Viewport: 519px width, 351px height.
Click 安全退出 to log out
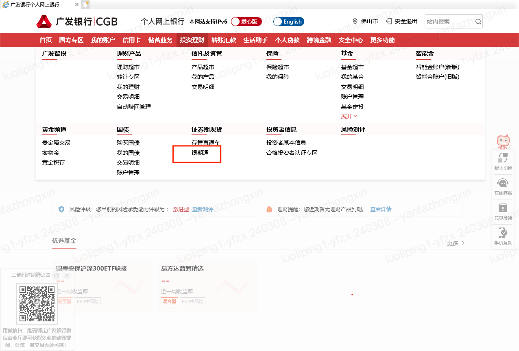click(x=402, y=22)
